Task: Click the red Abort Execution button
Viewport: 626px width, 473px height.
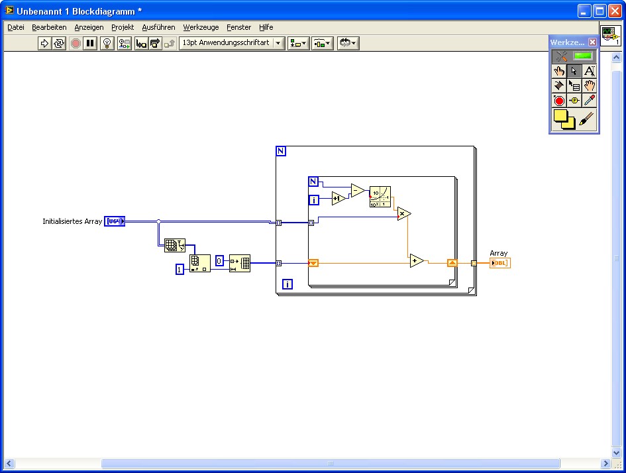Action: [x=76, y=43]
